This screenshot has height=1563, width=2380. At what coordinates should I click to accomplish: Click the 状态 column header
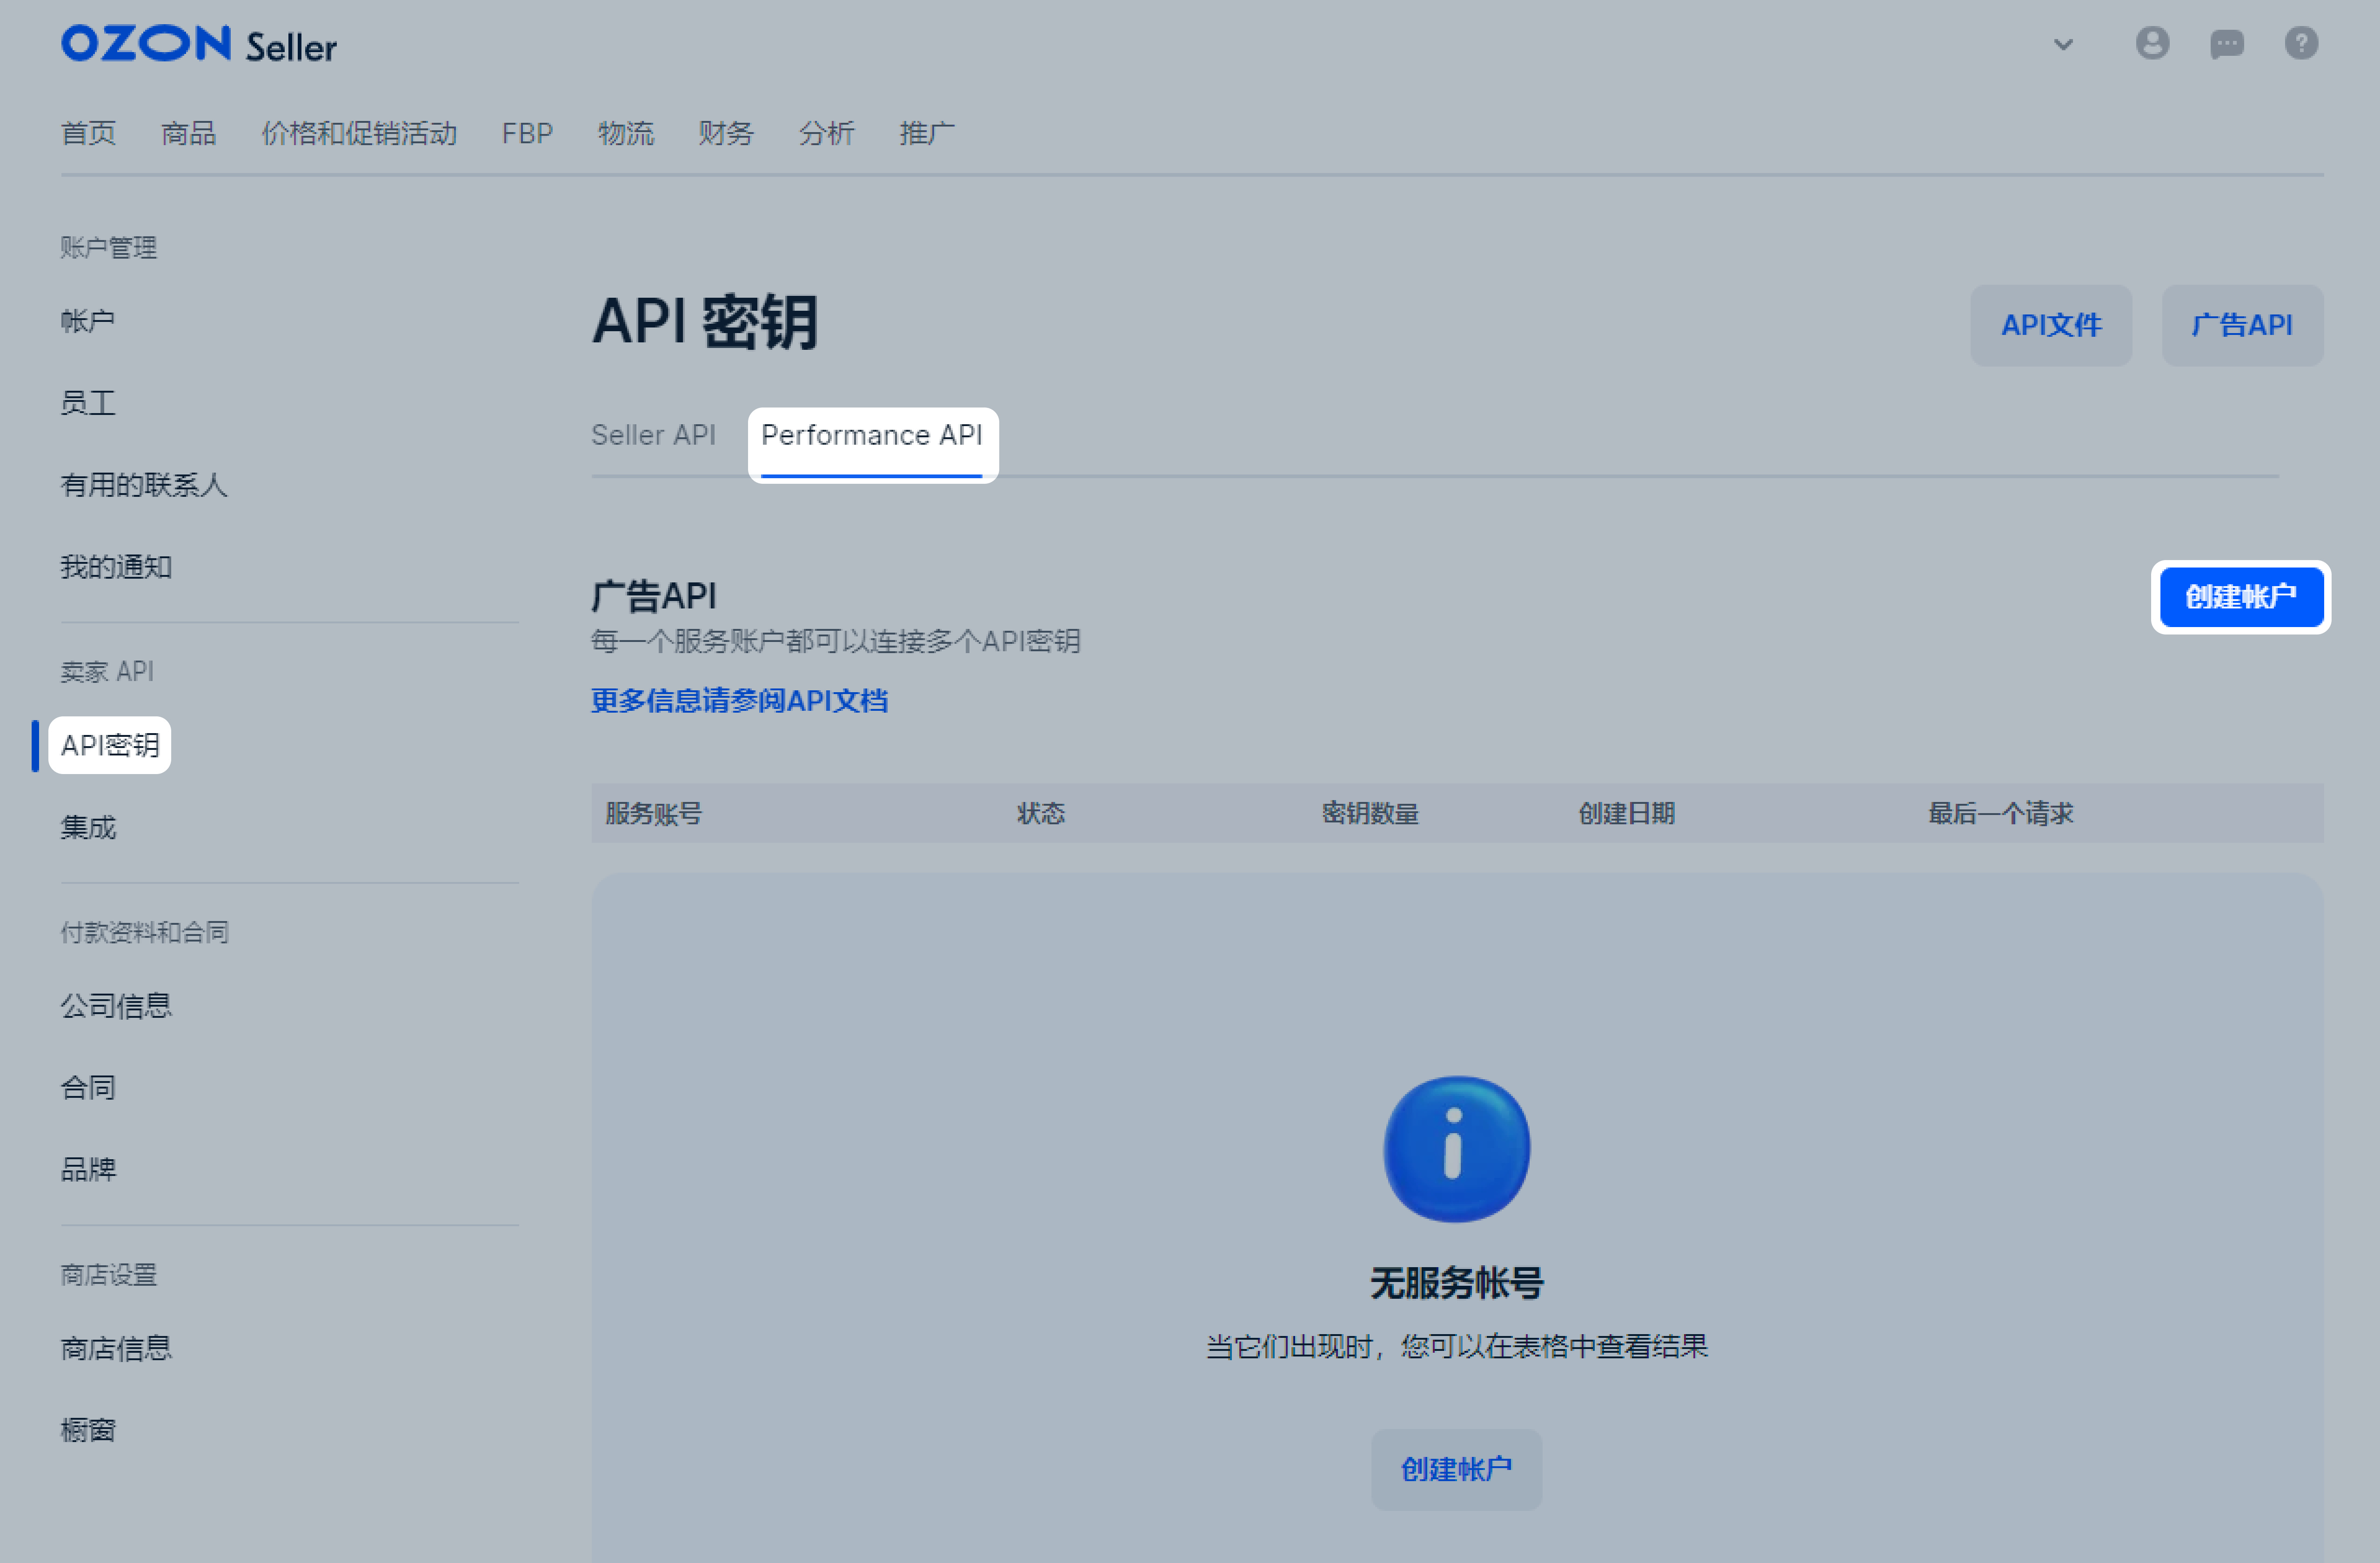tap(1041, 813)
